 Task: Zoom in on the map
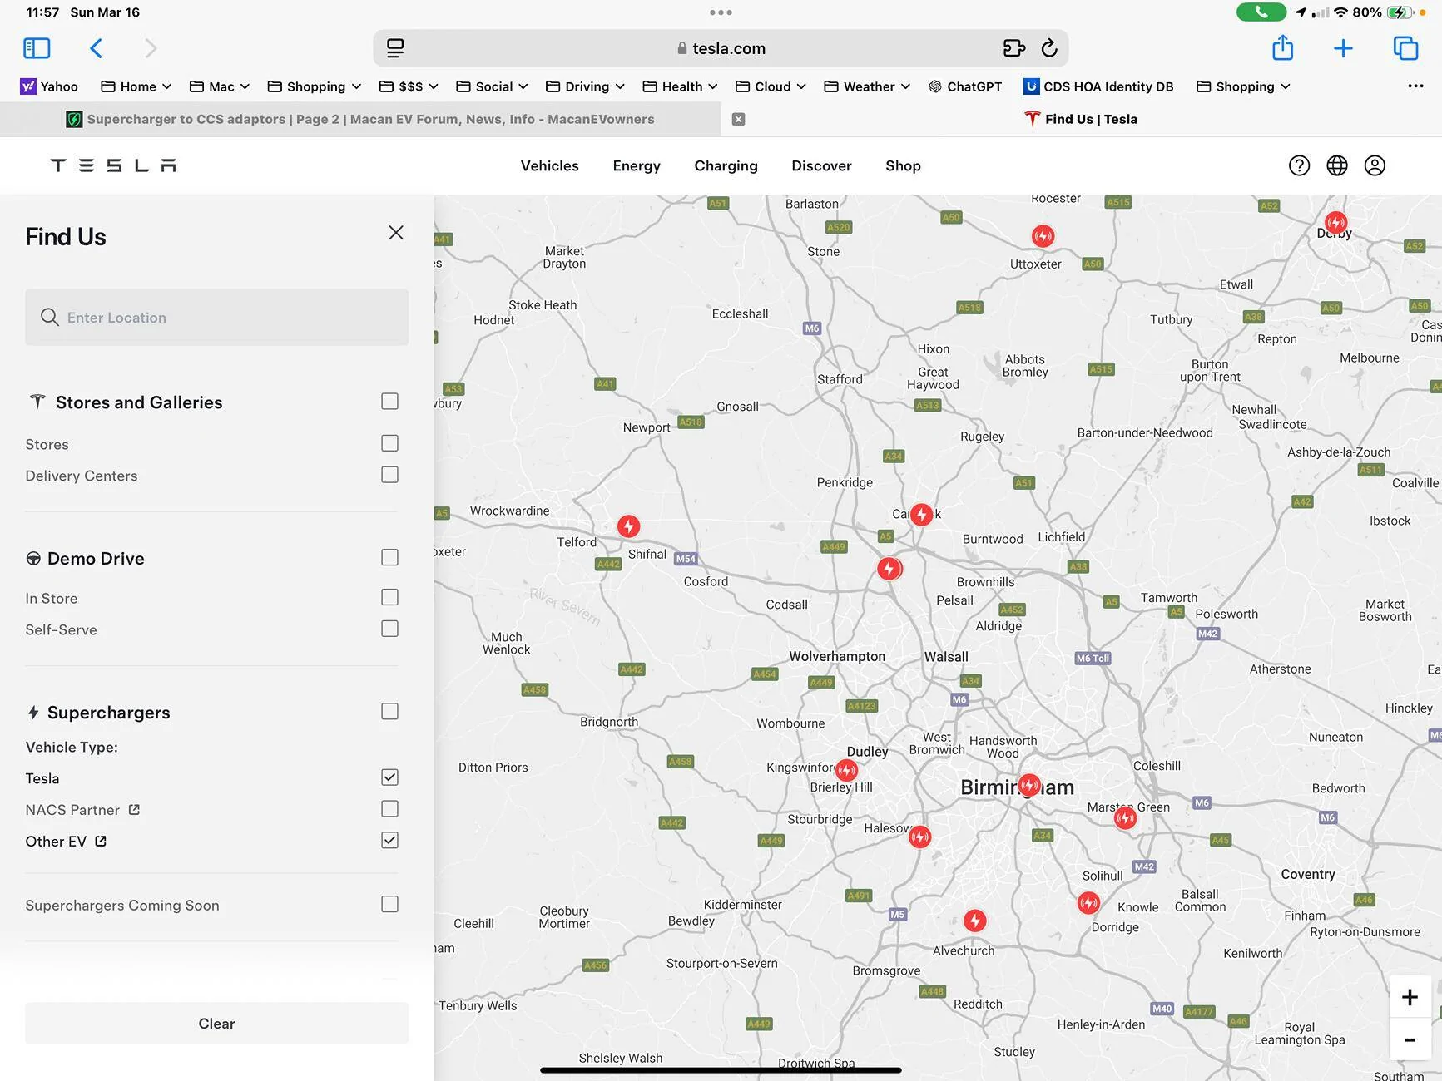click(1410, 997)
